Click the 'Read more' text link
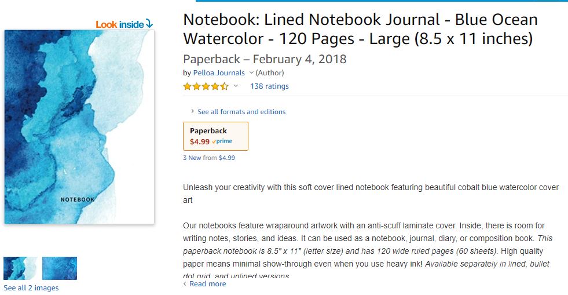Viewport: 568px width, 295px height. 207,284
